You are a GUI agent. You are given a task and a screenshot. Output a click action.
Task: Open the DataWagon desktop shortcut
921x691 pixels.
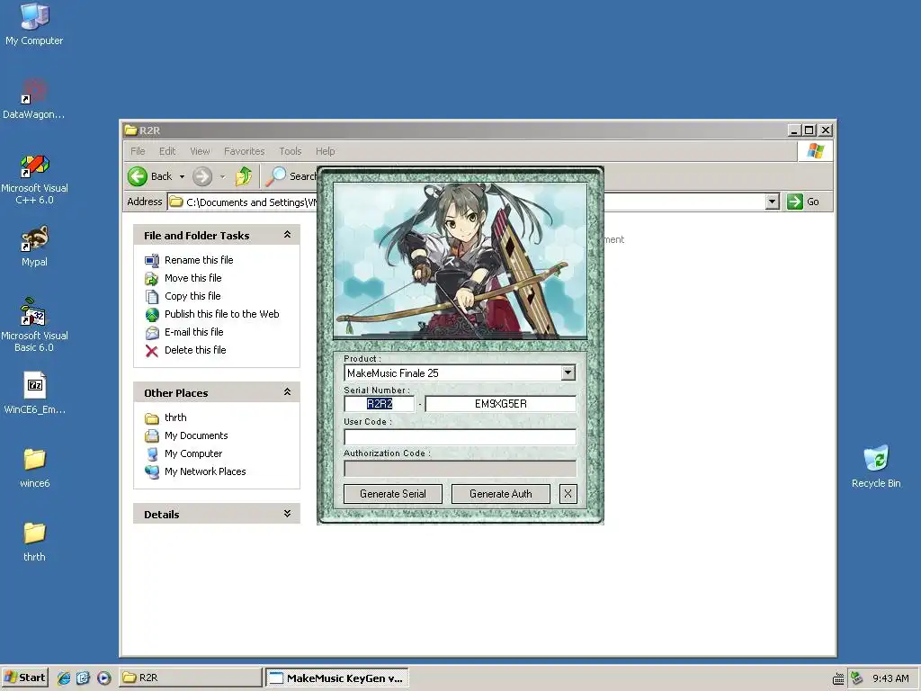tap(34, 99)
